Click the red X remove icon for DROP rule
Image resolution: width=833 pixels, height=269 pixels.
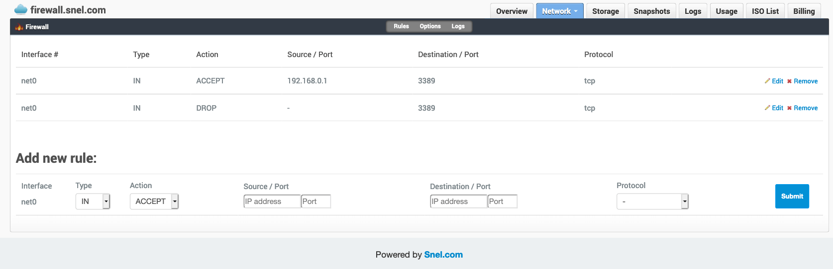(x=789, y=108)
